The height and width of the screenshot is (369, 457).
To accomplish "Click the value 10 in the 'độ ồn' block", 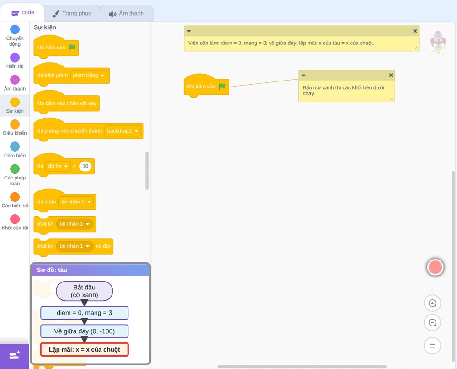I will click(85, 166).
